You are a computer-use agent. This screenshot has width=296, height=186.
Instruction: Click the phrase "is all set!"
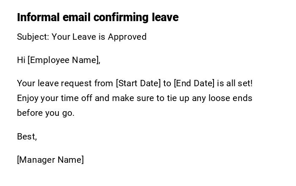point(235,83)
